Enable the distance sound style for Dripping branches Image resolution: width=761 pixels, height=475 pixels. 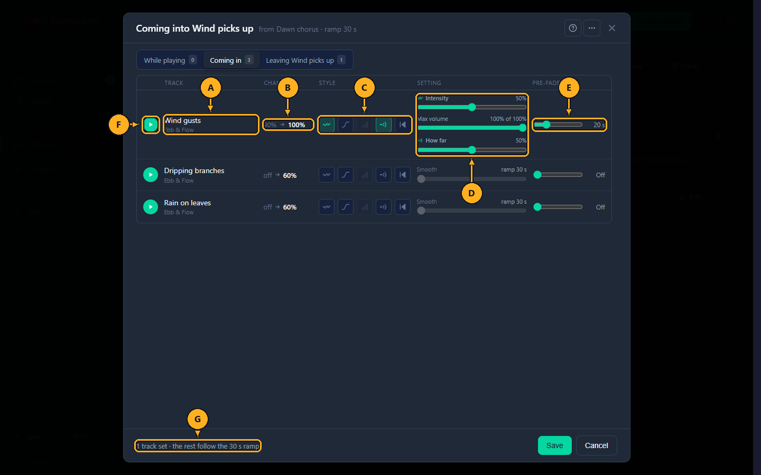[x=384, y=175]
